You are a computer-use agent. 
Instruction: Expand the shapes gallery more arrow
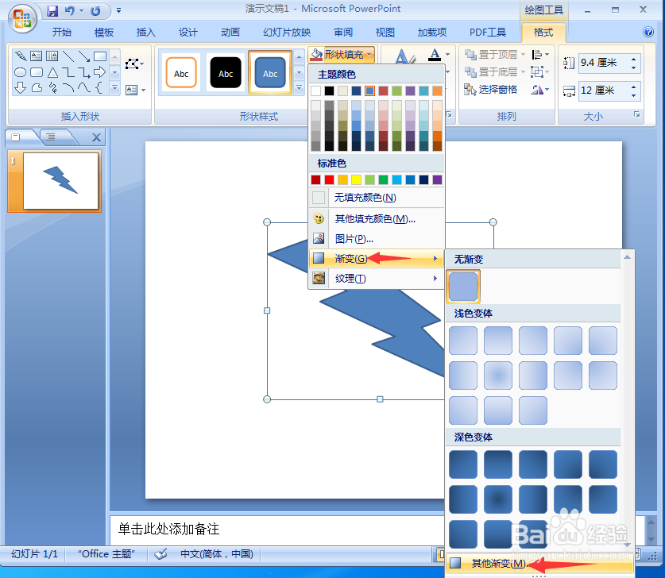(x=114, y=87)
